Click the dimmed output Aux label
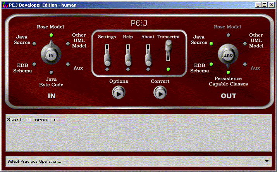The height and width of the screenshot is (172, 277). 255,68
